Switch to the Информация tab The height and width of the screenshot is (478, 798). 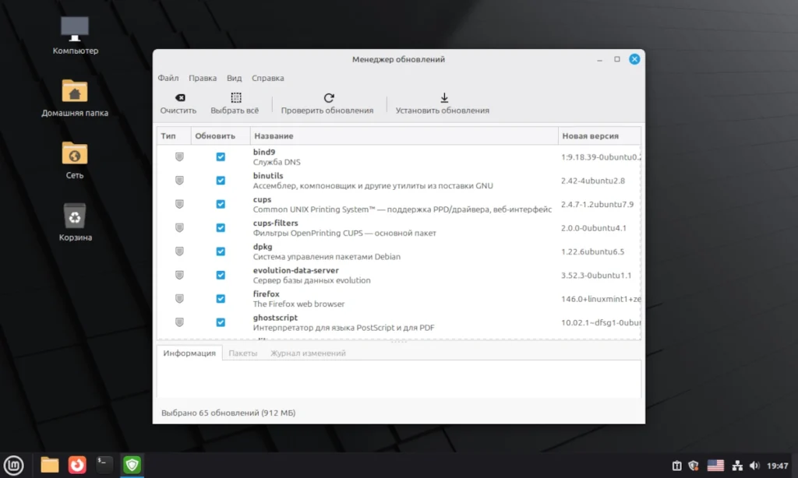point(189,353)
